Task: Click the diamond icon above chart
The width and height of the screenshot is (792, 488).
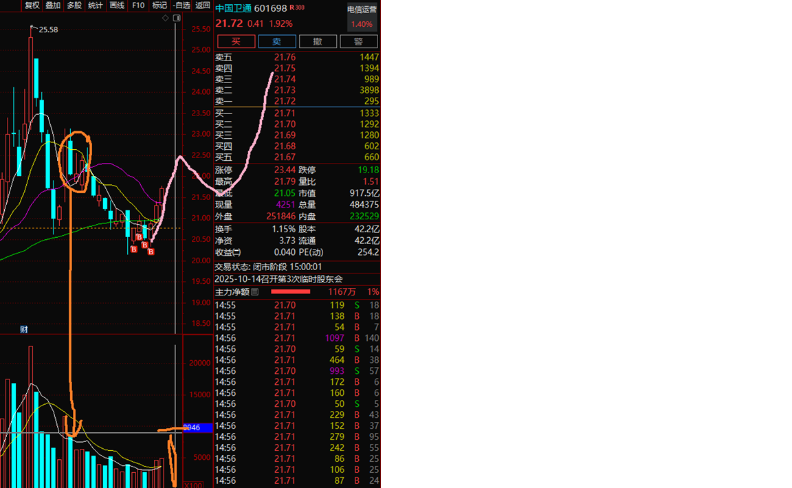Action: 166,18
